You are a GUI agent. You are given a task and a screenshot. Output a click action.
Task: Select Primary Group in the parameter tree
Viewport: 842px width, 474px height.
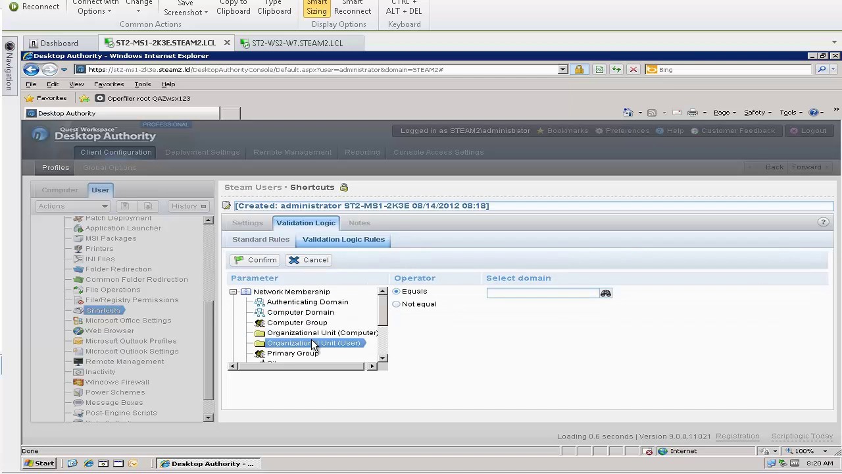point(293,354)
